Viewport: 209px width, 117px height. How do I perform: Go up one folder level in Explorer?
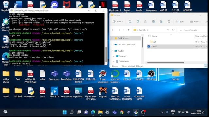pyautogui.click(x=128, y=30)
